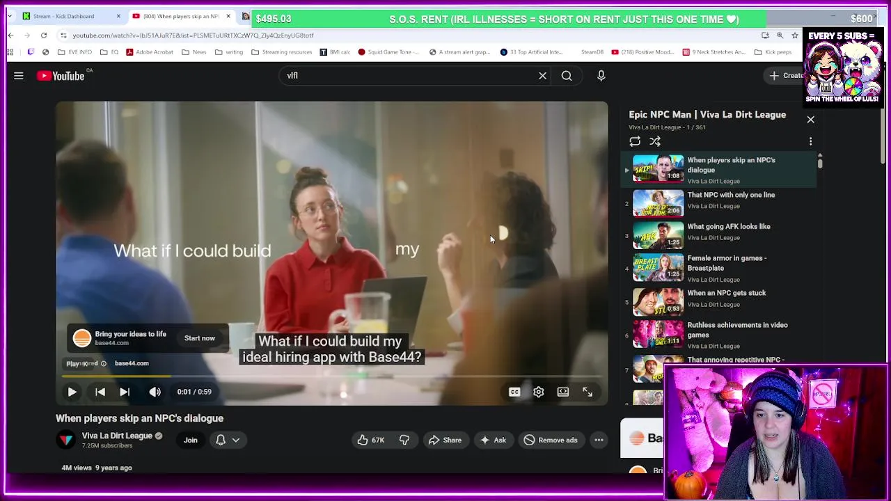
Task: Clear the search box text
Action: coord(543,76)
